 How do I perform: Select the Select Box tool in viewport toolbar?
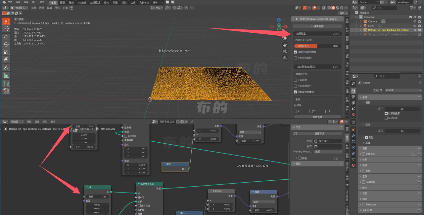pos(6,21)
